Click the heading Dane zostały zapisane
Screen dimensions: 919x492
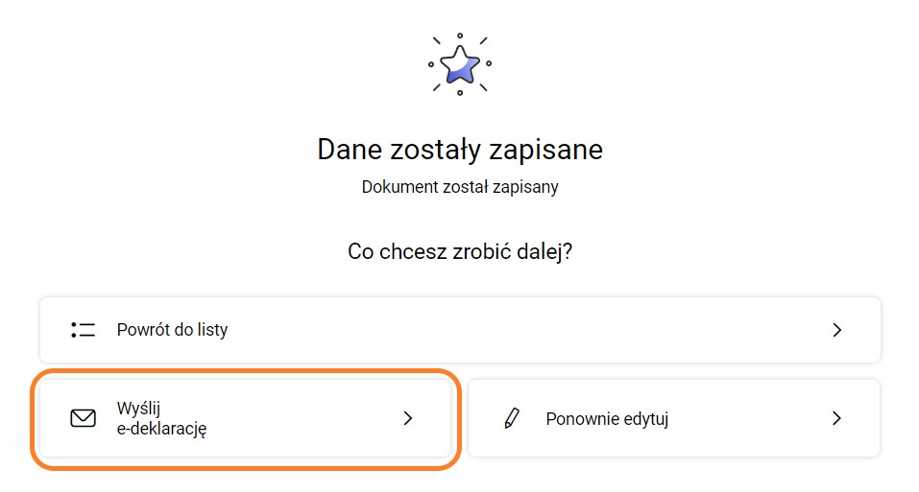tap(459, 151)
